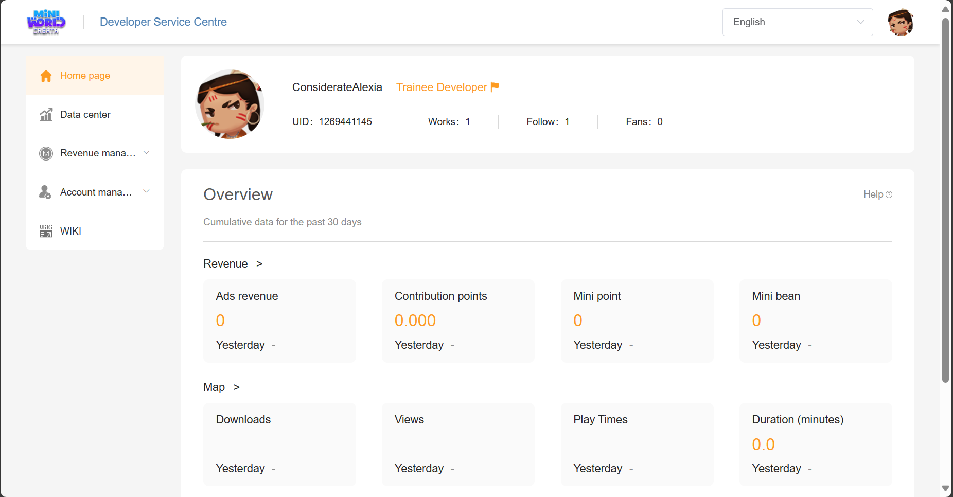
Task: Click the Overview heading
Action: (x=238, y=194)
